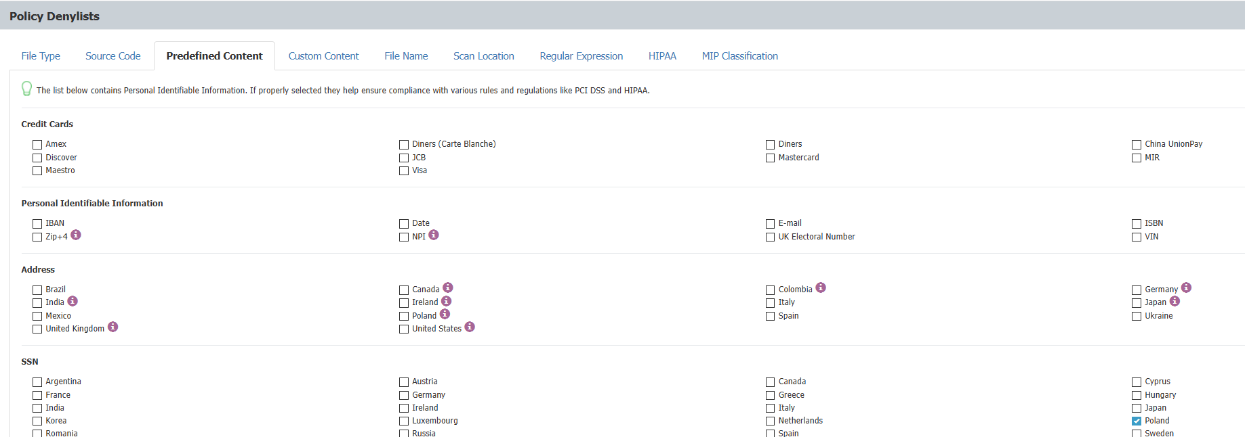Viewport: 1245px width, 437px height.
Task: Enable the Visa checkbox
Action: point(404,171)
